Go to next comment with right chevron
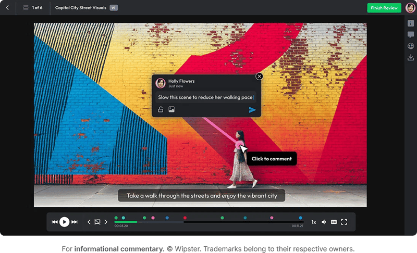417x253 pixels. [106, 222]
